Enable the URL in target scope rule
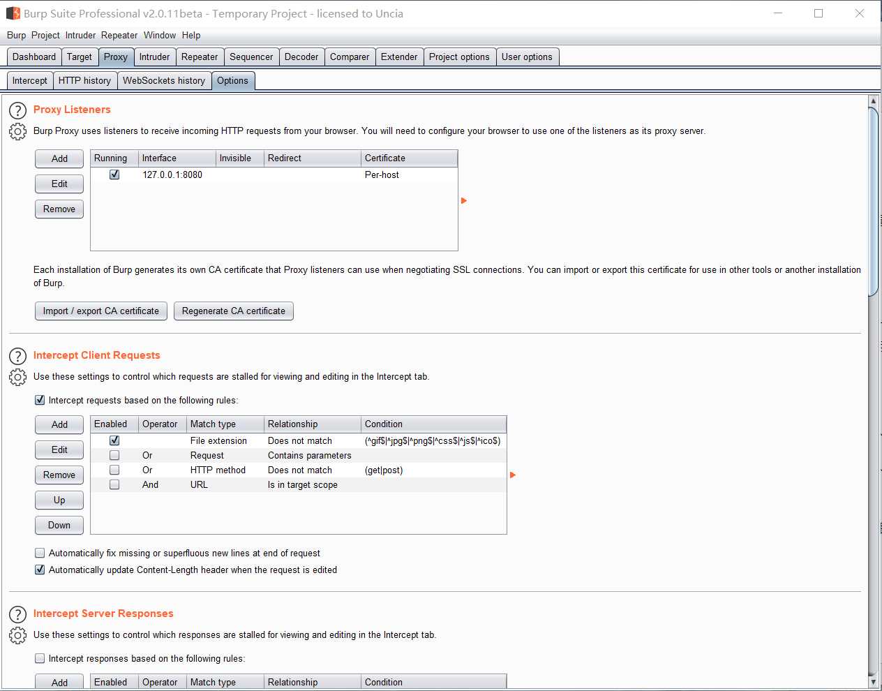The height and width of the screenshot is (691, 882). click(x=114, y=484)
